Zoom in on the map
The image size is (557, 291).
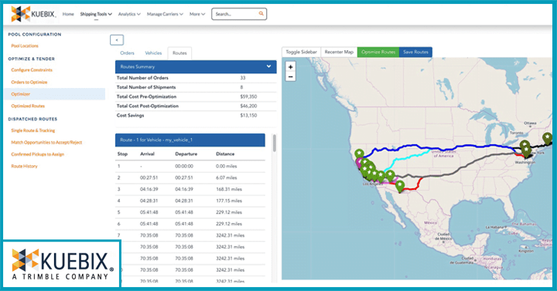coord(291,66)
